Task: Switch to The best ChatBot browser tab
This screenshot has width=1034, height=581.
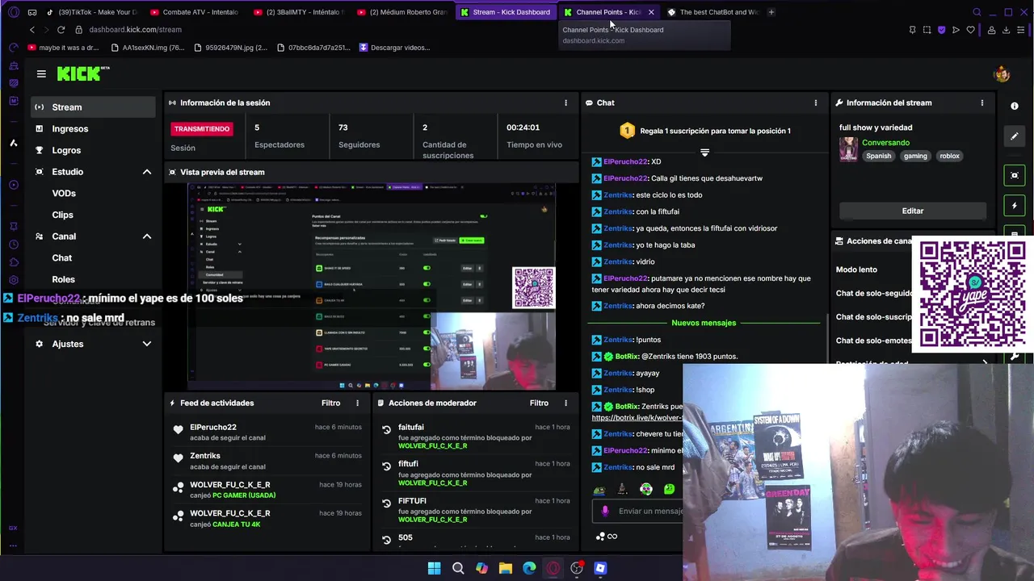Action: [x=712, y=12]
